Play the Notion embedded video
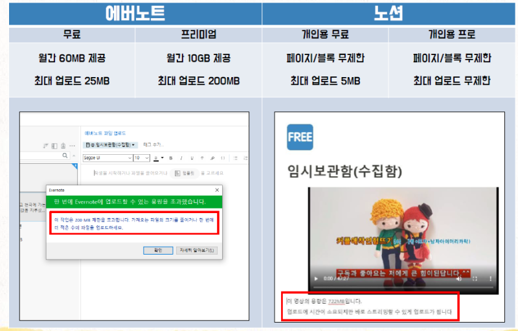This screenshot has width=518, height=331. click(x=316, y=279)
